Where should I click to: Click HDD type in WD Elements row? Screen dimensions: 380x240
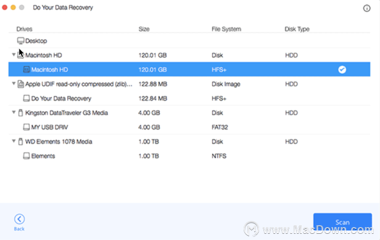point(291,142)
